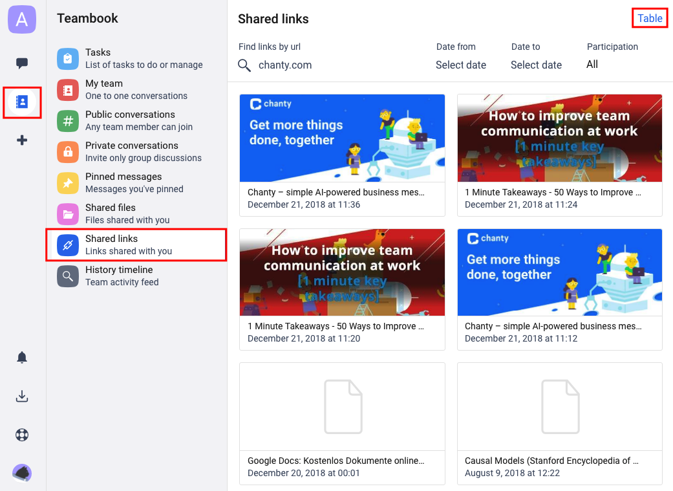Click the Shared files folder icon
The height and width of the screenshot is (491, 673).
(68, 214)
